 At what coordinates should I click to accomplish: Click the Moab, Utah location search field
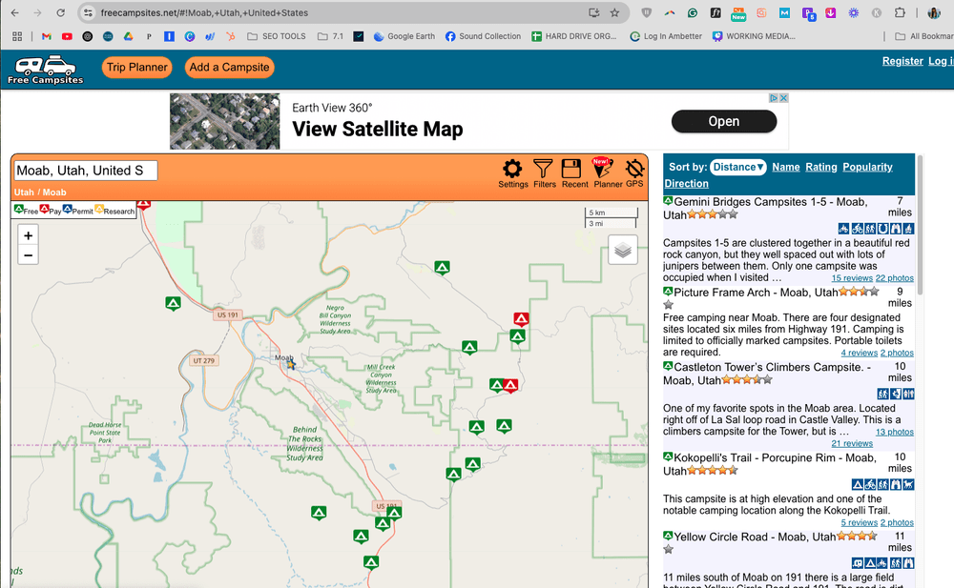tap(86, 171)
